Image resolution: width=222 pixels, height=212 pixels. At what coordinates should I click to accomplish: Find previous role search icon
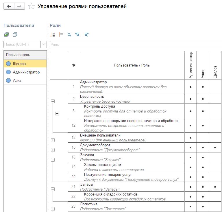point(77,34)
